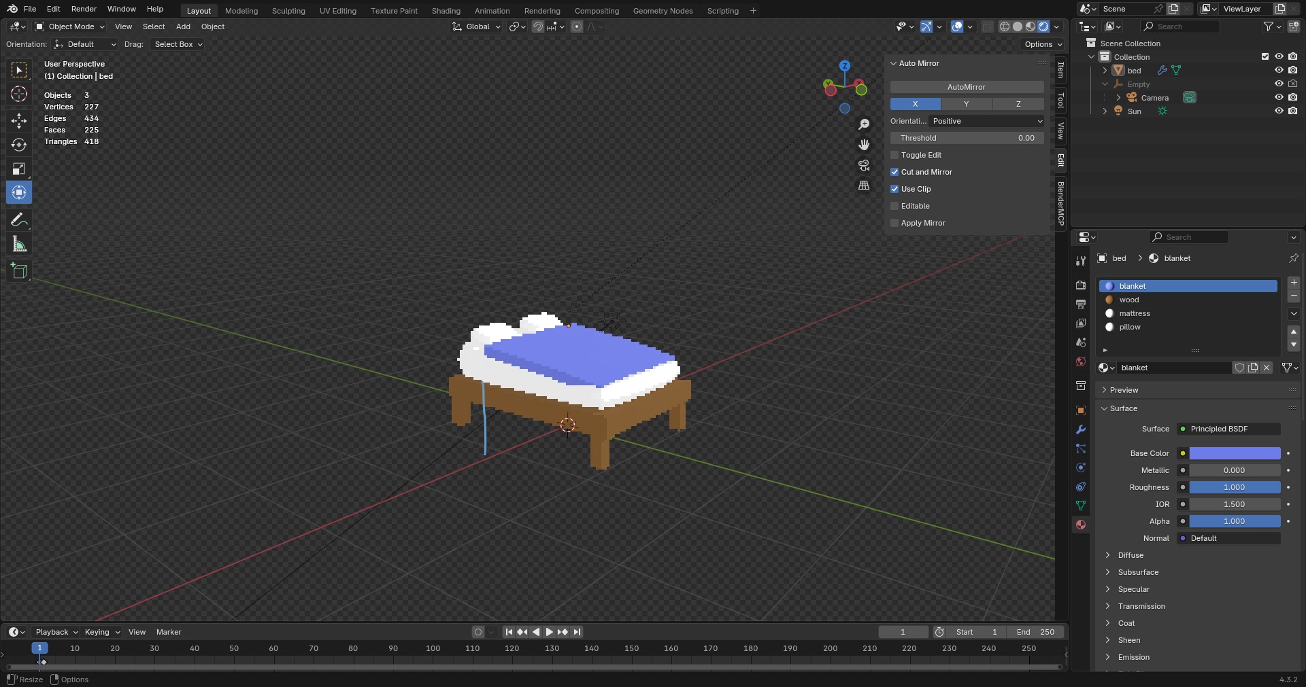This screenshot has height=687, width=1306.
Task: Open the Object Mode dropdown
Action: tap(70, 27)
